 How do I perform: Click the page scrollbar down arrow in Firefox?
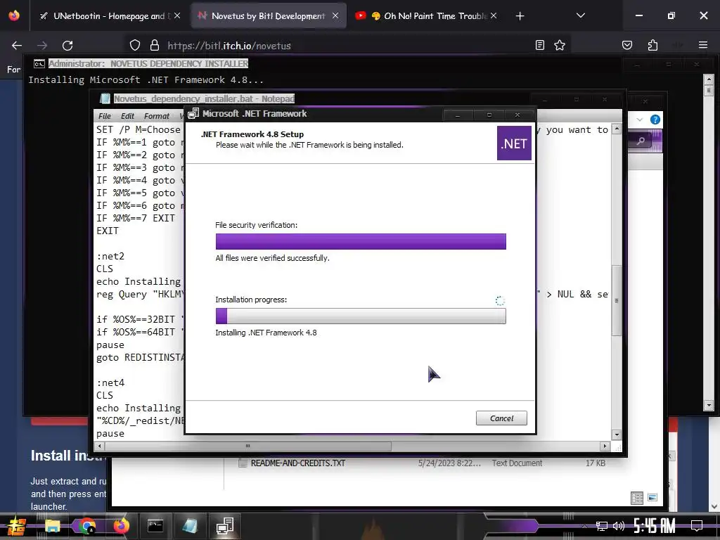[714, 506]
